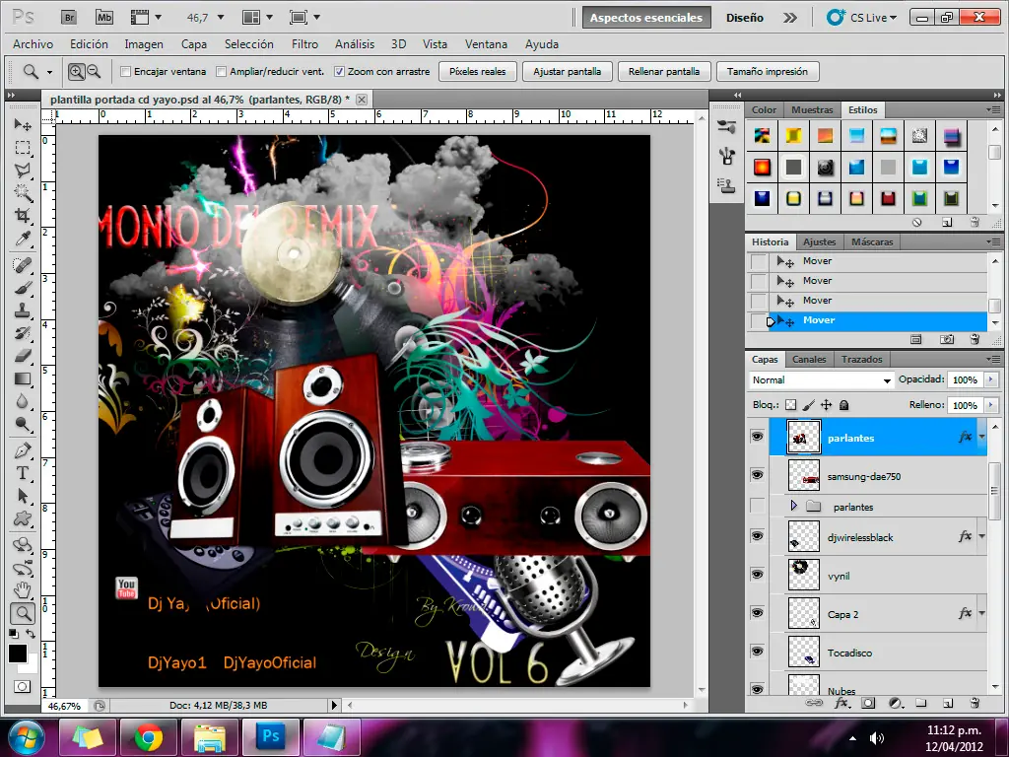
Task: Open the Relleno slider arrow
Action: tap(991, 405)
